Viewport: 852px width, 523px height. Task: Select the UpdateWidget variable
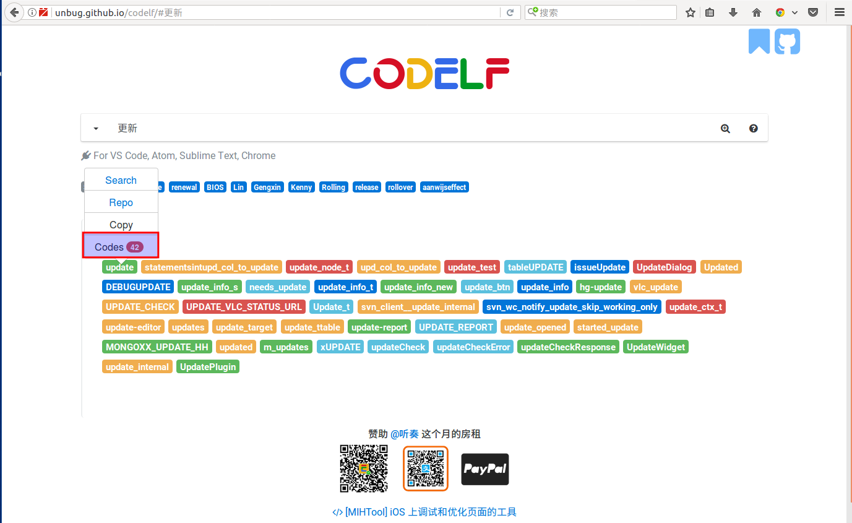point(656,347)
